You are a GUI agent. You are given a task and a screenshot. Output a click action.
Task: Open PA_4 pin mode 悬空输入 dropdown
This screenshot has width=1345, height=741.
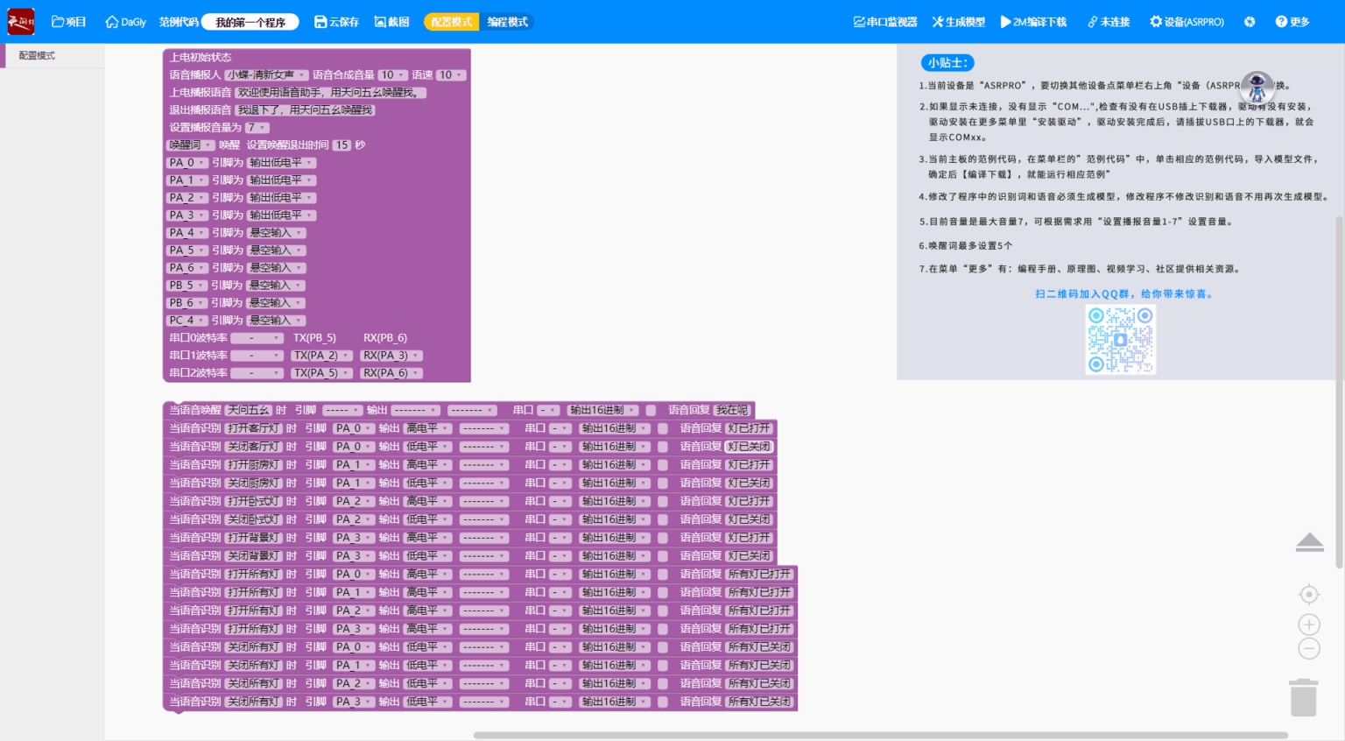coord(276,233)
